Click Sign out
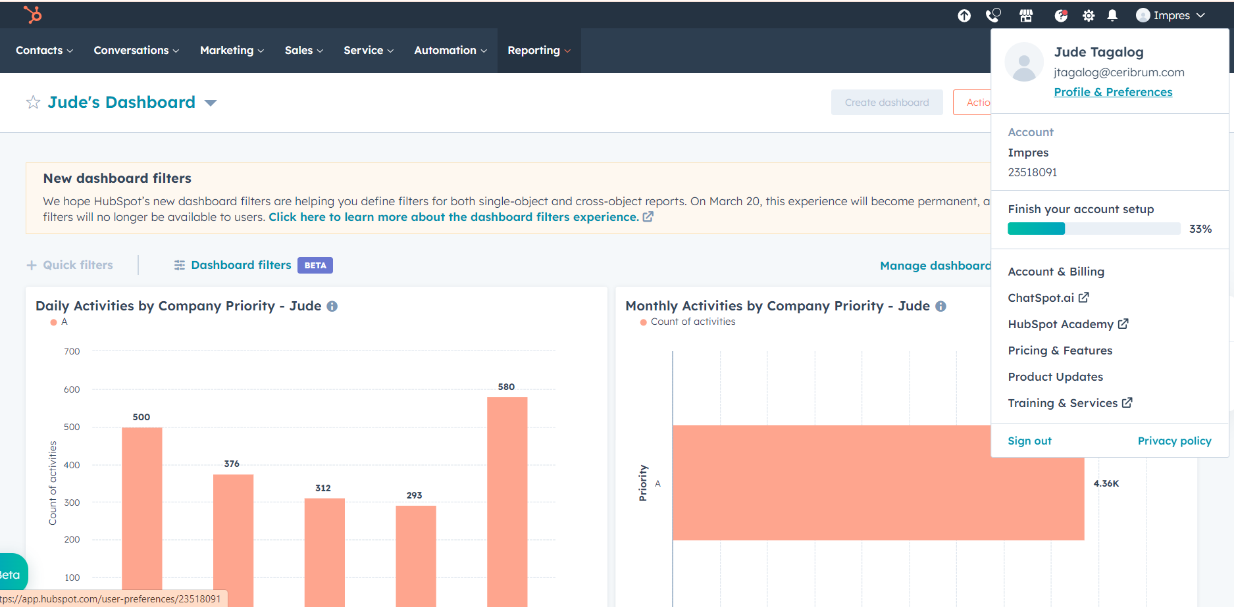1234x607 pixels. [x=1029, y=441]
